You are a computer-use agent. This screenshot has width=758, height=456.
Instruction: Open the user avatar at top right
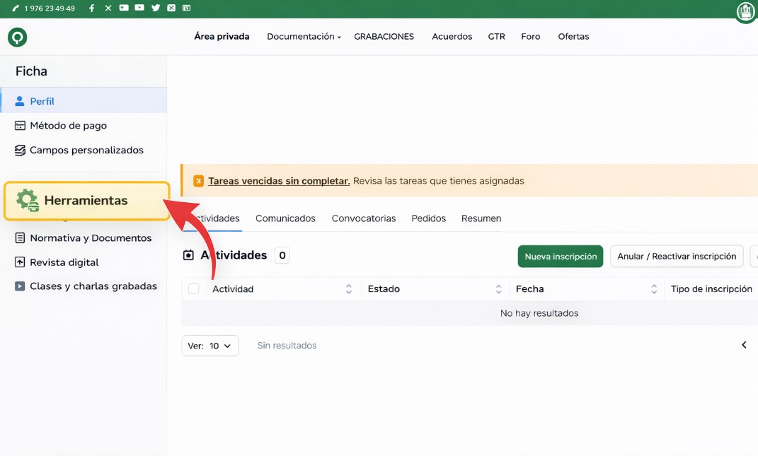(x=745, y=12)
